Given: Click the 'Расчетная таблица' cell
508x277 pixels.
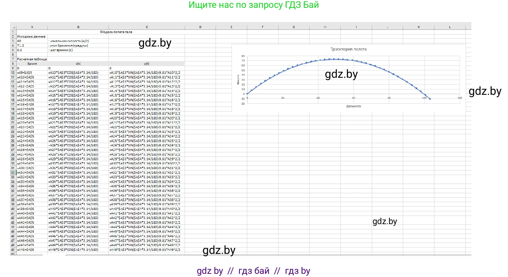Looking at the screenshot, I should pos(32,59).
